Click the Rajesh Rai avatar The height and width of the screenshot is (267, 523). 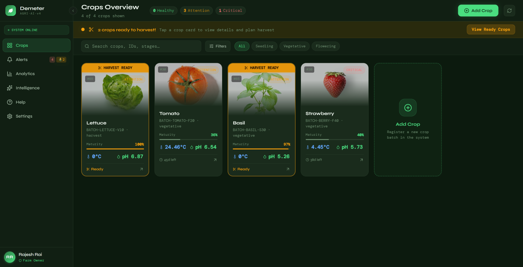point(10,257)
